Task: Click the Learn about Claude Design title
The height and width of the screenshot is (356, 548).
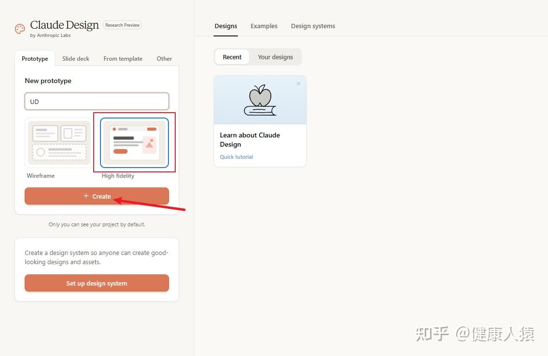Action: click(x=250, y=140)
